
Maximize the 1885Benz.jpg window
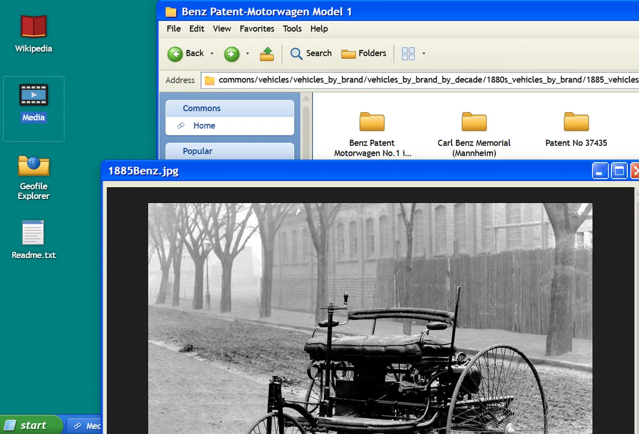(619, 171)
